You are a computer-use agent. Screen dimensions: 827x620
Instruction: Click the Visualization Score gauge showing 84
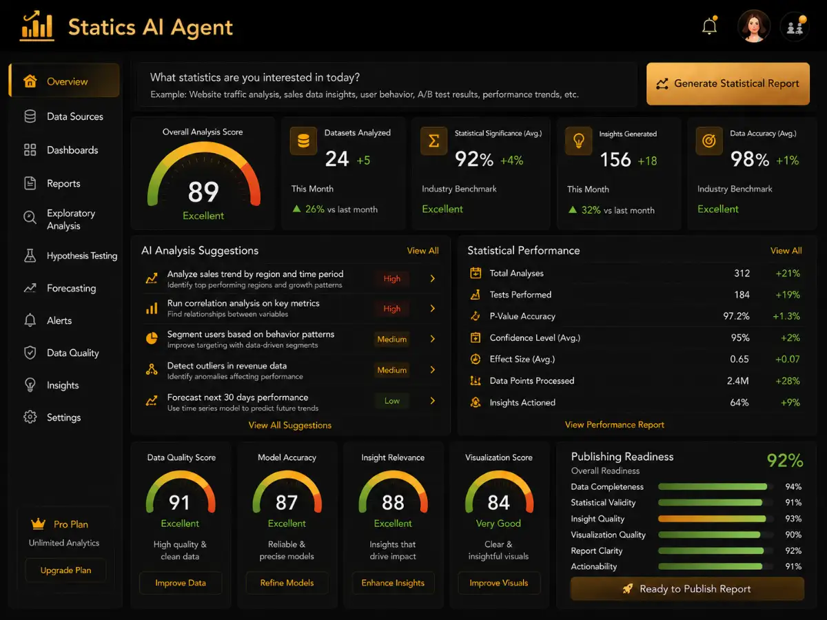pyautogui.click(x=499, y=492)
